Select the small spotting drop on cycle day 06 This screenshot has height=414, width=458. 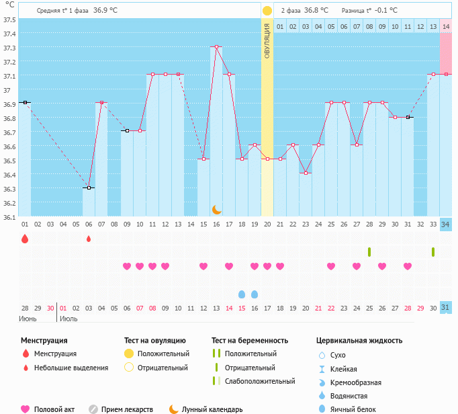tap(89, 239)
